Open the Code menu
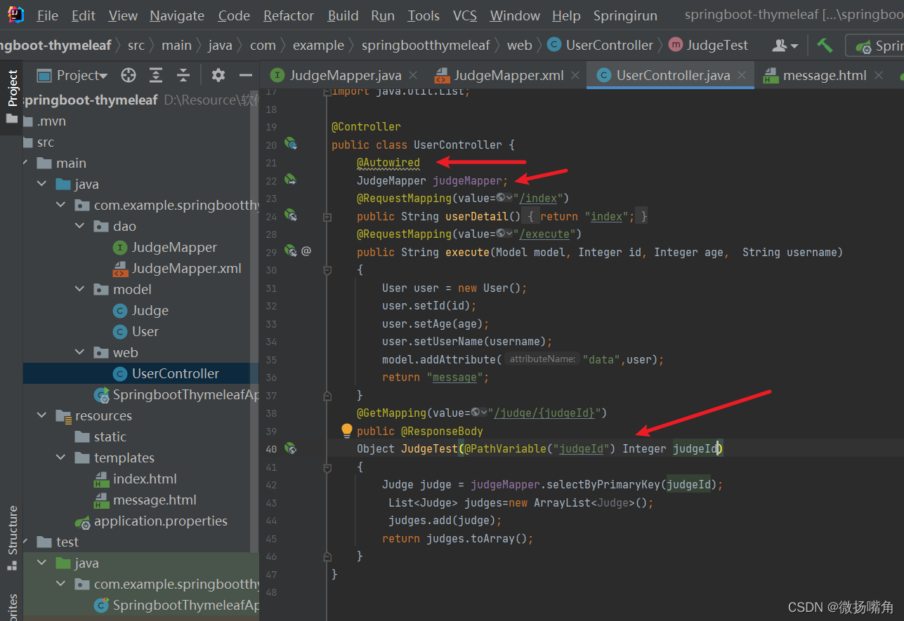The width and height of the screenshot is (904, 621). coord(234,15)
